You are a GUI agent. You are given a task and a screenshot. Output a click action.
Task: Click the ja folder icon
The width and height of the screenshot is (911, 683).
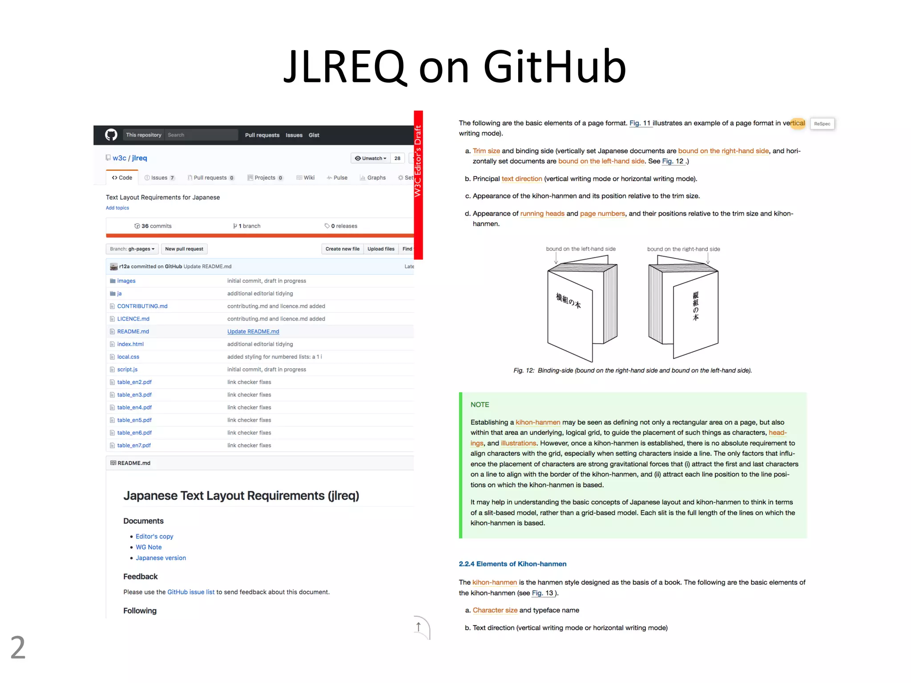[113, 293]
